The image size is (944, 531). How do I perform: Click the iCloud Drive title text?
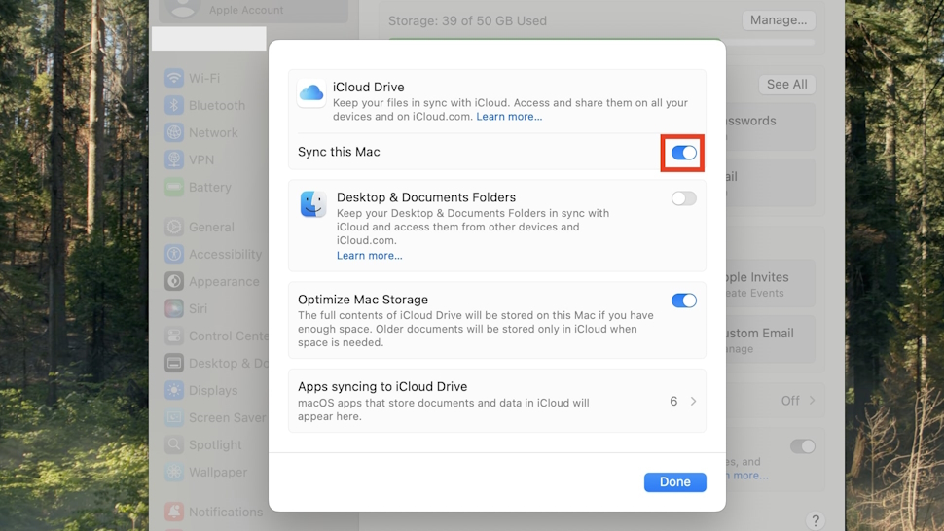(x=369, y=88)
